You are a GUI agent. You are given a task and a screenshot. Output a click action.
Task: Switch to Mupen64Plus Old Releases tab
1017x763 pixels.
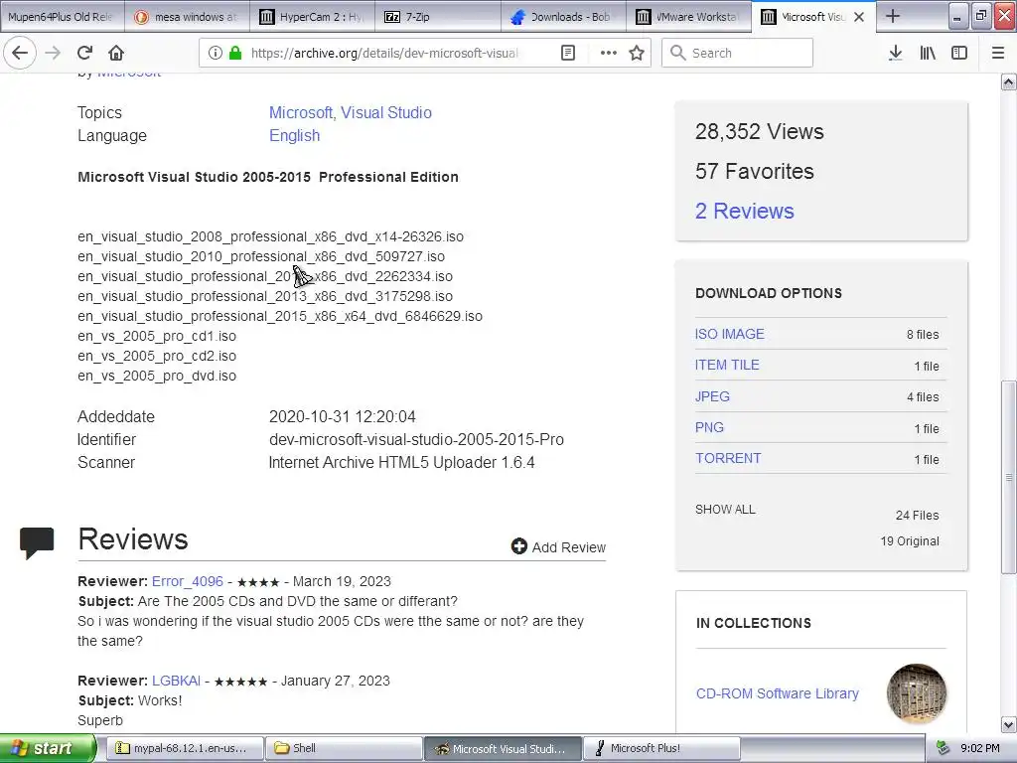point(63,17)
